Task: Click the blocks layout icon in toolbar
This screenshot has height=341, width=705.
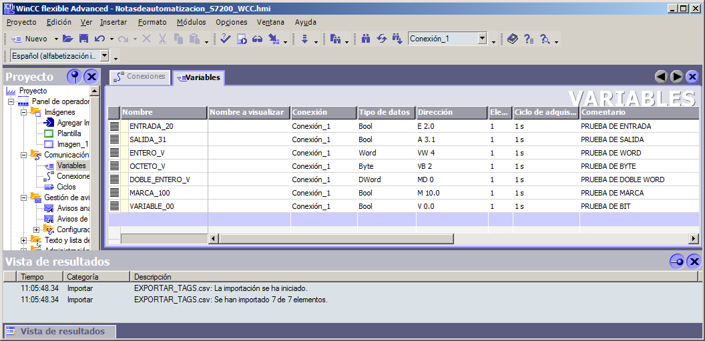Action: pyautogui.click(x=335, y=39)
